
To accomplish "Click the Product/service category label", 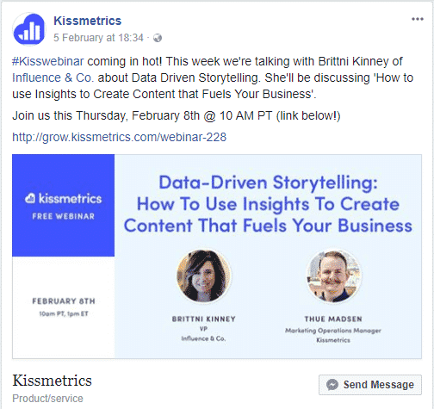I will click(47, 399).
